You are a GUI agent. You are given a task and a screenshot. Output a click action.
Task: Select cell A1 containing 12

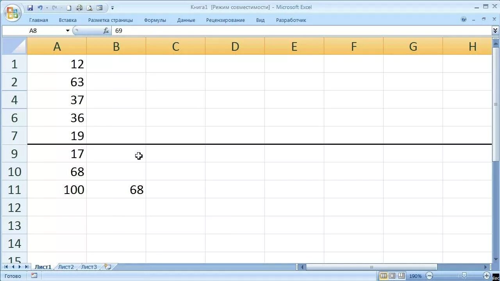(x=57, y=64)
